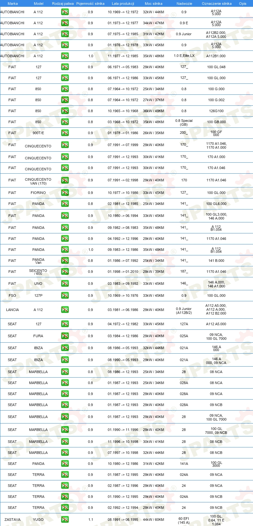Viewport: 253px width, 526px height.
Task: Click the 900T/E model cell
Action: (38, 133)
